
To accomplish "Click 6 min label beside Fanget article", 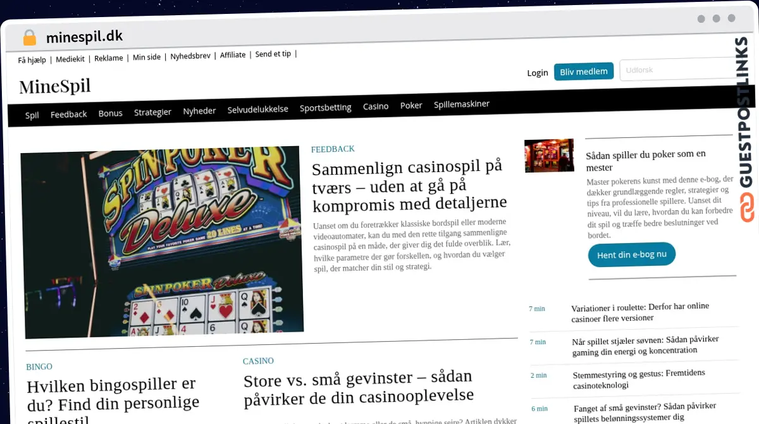I will click(539, 408).
